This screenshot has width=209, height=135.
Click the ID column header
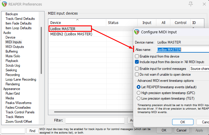(197, 22)
